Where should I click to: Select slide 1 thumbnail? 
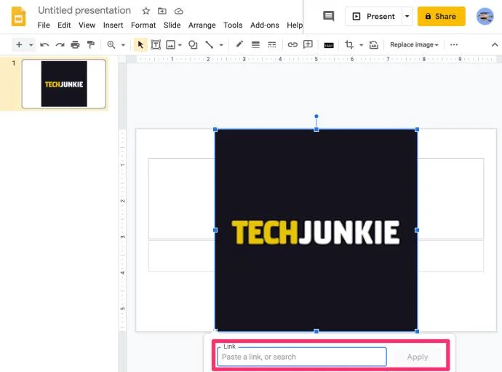(x=64, y=84)
